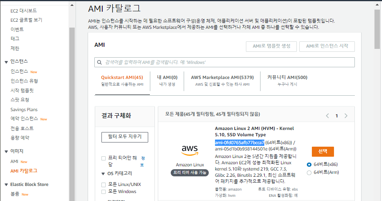
Task: Open AWS Marketplace AMI(5379) tab
Action: coord(222,81)
